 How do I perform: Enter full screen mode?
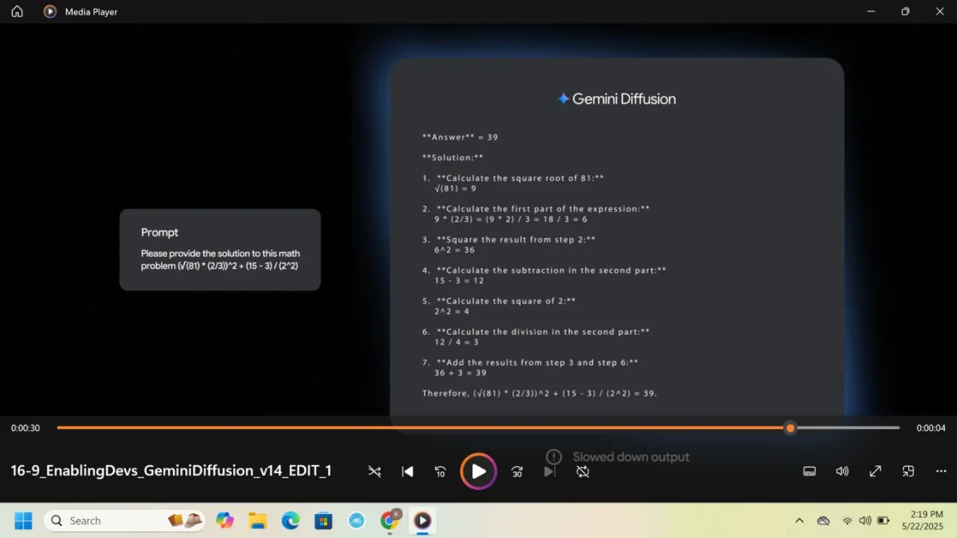point(875,471)
